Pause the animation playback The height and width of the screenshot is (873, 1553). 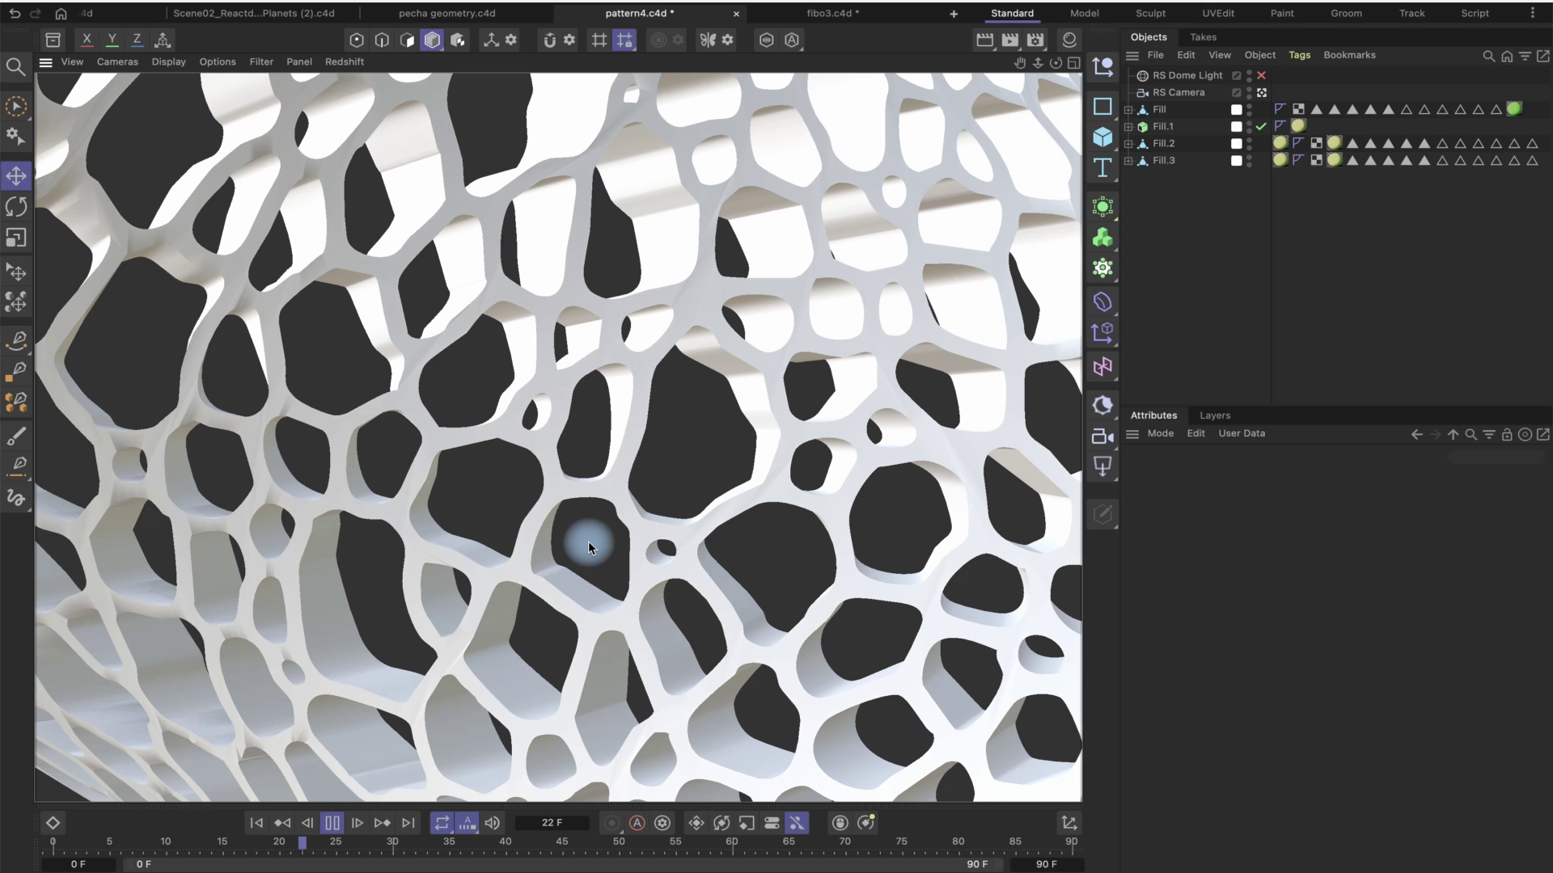[x=332, y=823]
